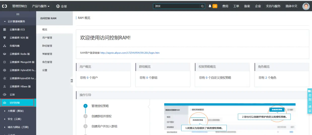Image resolution: width=312 pixels, height=135 pixels.
Task: Focus the top search input field
Action: pos(177,6)
